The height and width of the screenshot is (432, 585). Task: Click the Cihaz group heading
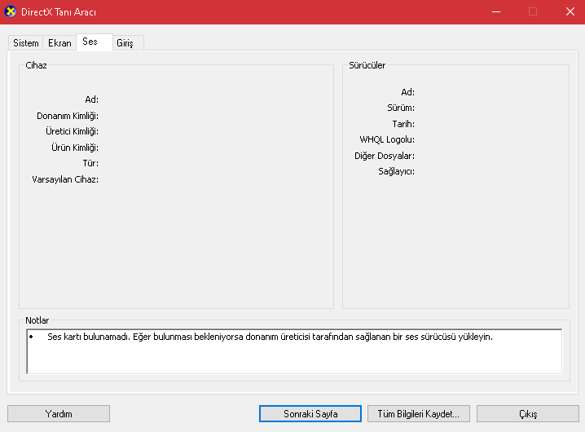click(36, 65)
